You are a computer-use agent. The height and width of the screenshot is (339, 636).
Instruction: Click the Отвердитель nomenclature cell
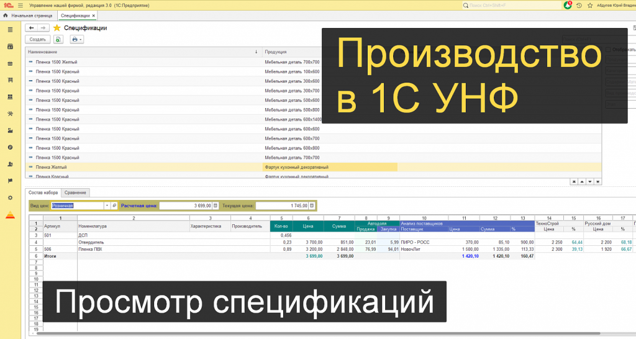click(134, 242)
